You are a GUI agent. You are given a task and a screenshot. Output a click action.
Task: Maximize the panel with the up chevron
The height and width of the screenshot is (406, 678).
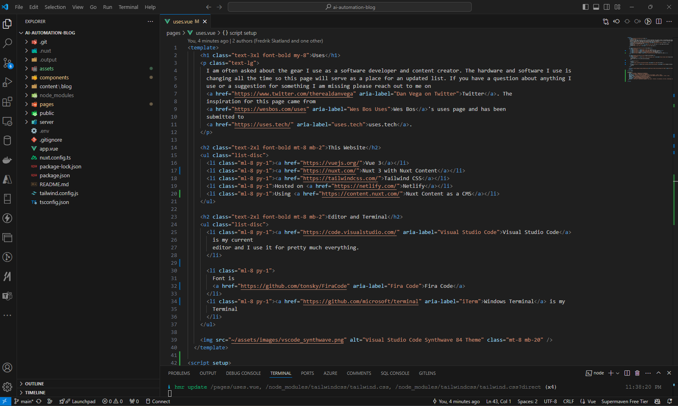tap(659, 373)
